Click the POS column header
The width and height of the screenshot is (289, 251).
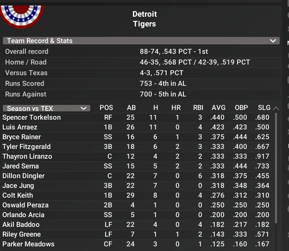tap(106, 108)
